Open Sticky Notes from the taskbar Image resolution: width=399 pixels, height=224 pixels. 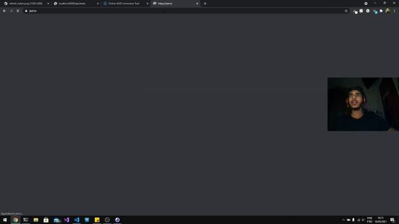point(97,220)
